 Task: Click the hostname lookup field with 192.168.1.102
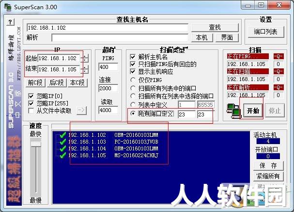(108, 28)
